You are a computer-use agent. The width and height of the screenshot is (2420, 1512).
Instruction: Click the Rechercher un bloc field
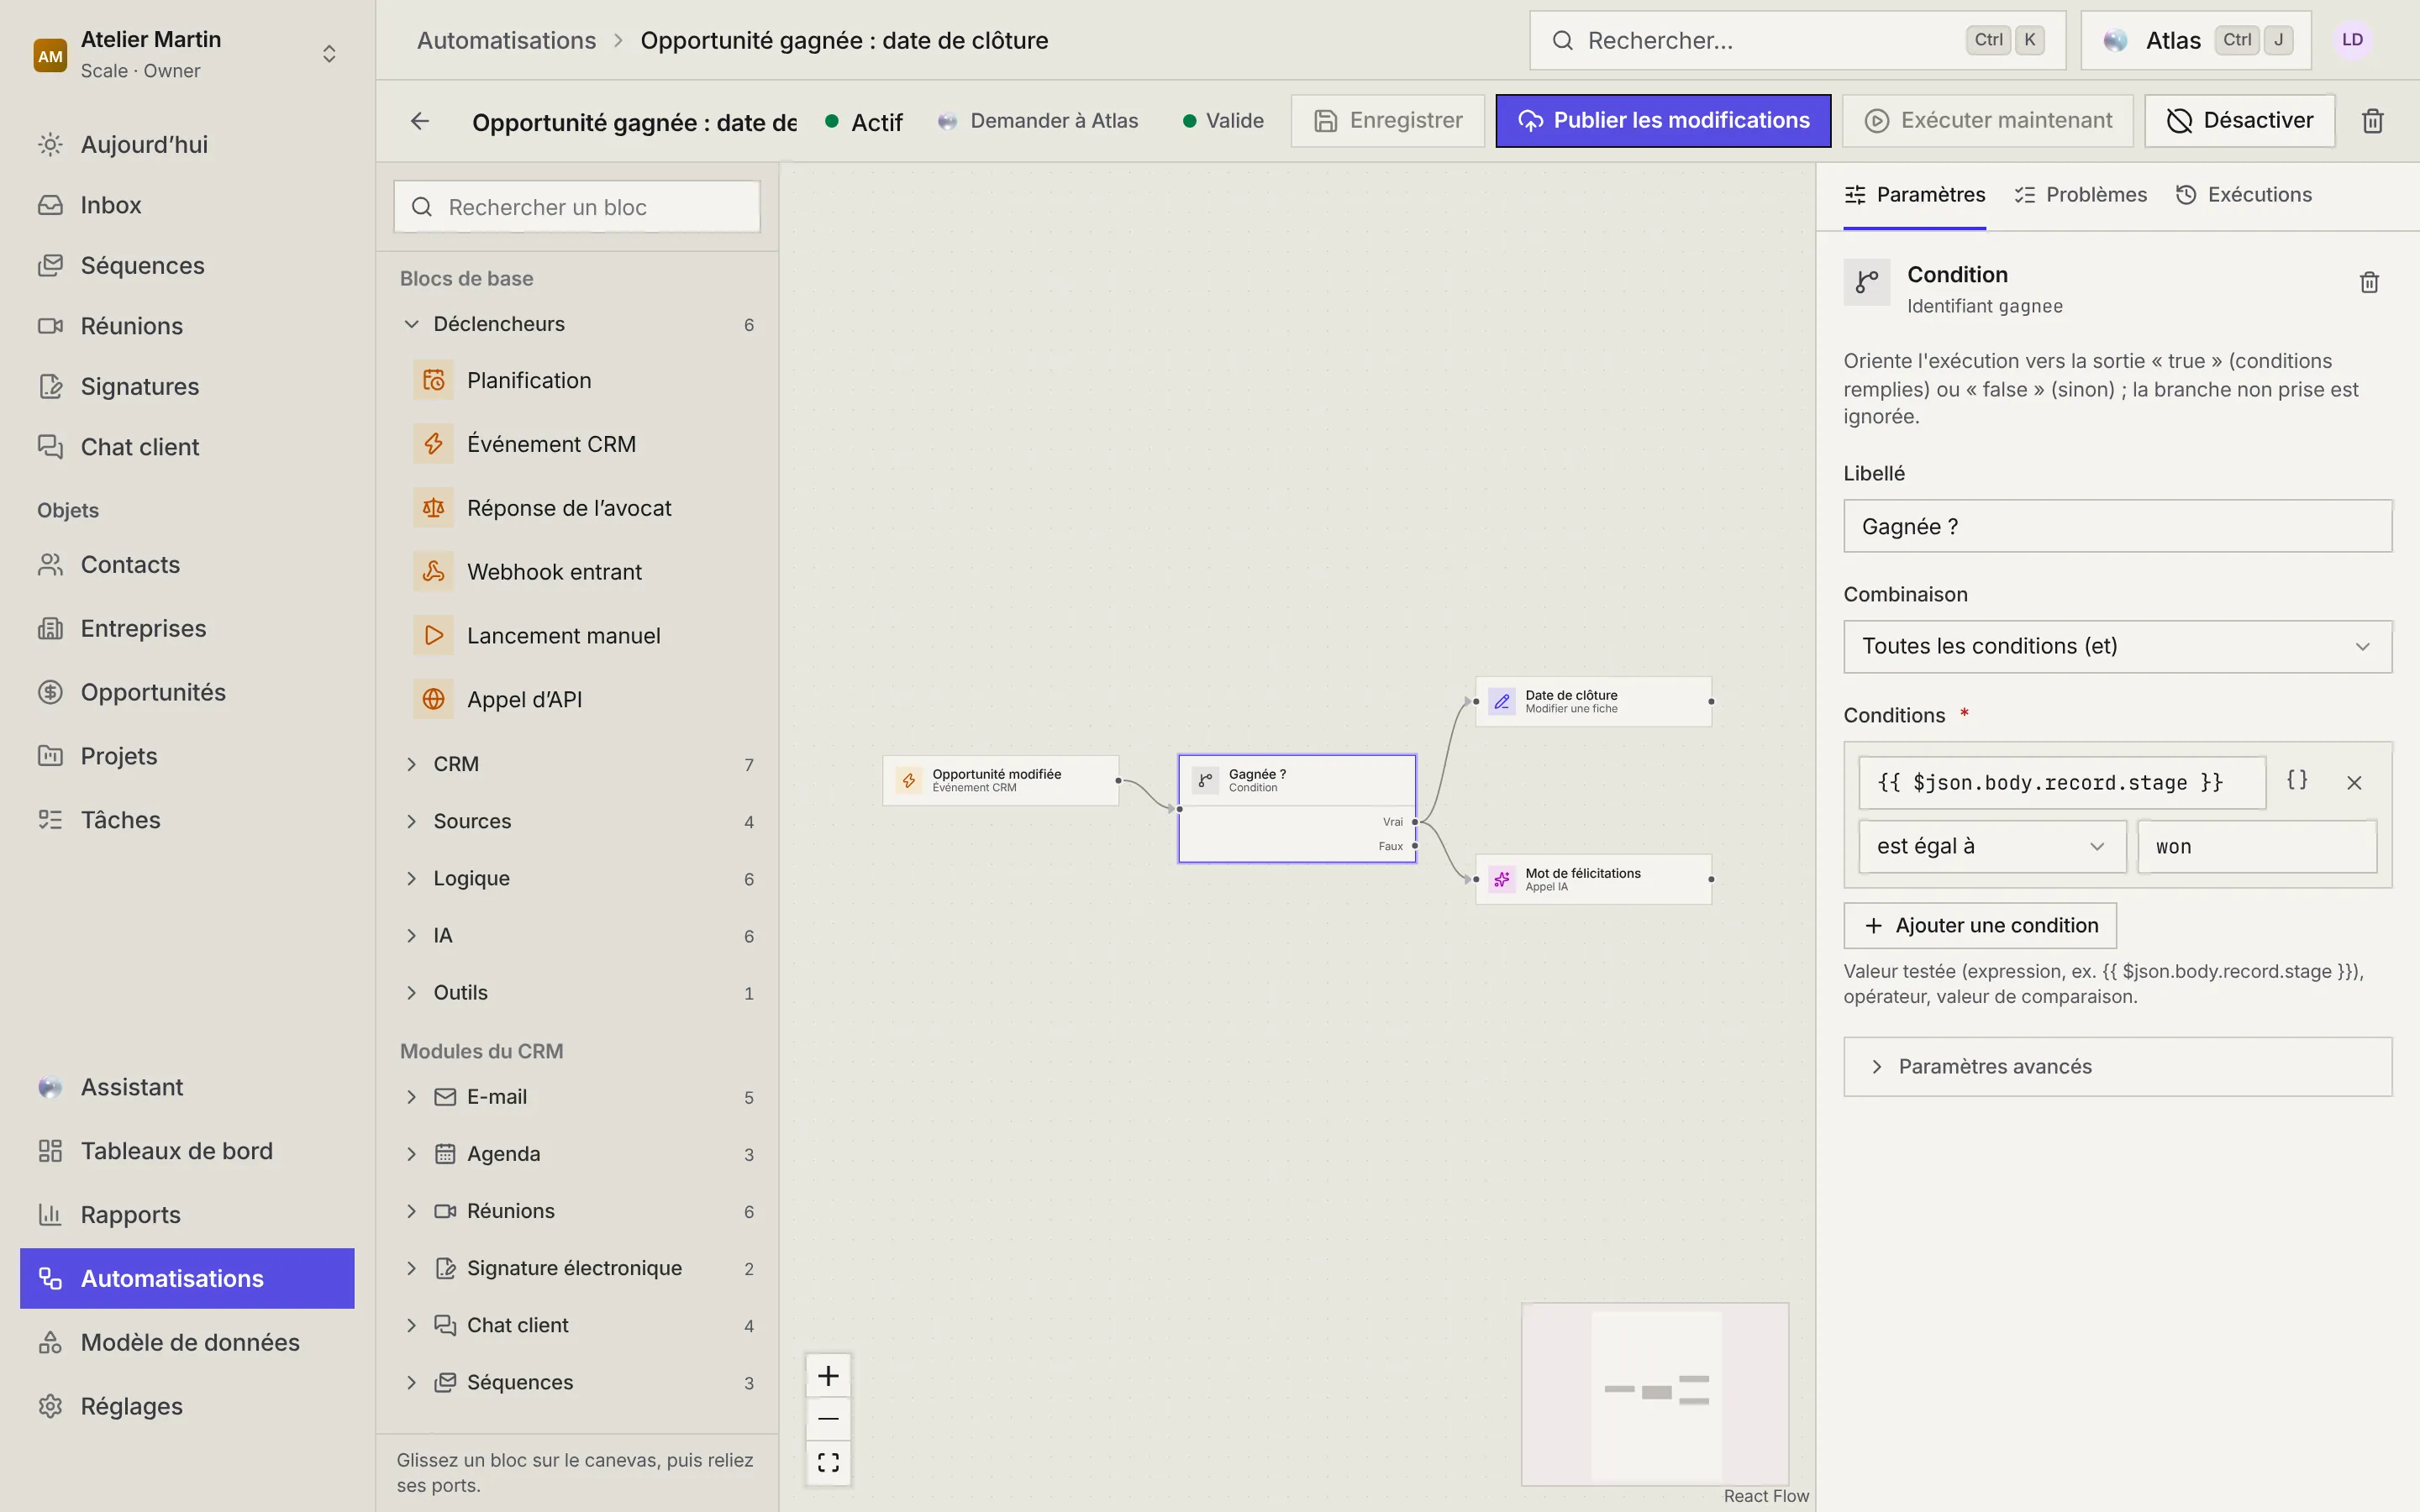pyautogui.click(x=577, y=207)
